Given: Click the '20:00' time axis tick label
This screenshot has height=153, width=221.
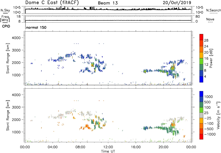Looking at the screenshot, I should click(x=164, y=147).
